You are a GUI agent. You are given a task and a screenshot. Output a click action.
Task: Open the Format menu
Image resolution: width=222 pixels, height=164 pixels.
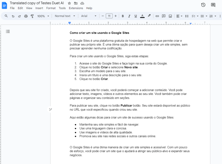(51, 8)
